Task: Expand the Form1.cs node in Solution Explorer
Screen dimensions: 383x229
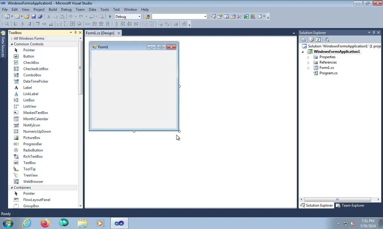Action: click(x=308, y=68)
